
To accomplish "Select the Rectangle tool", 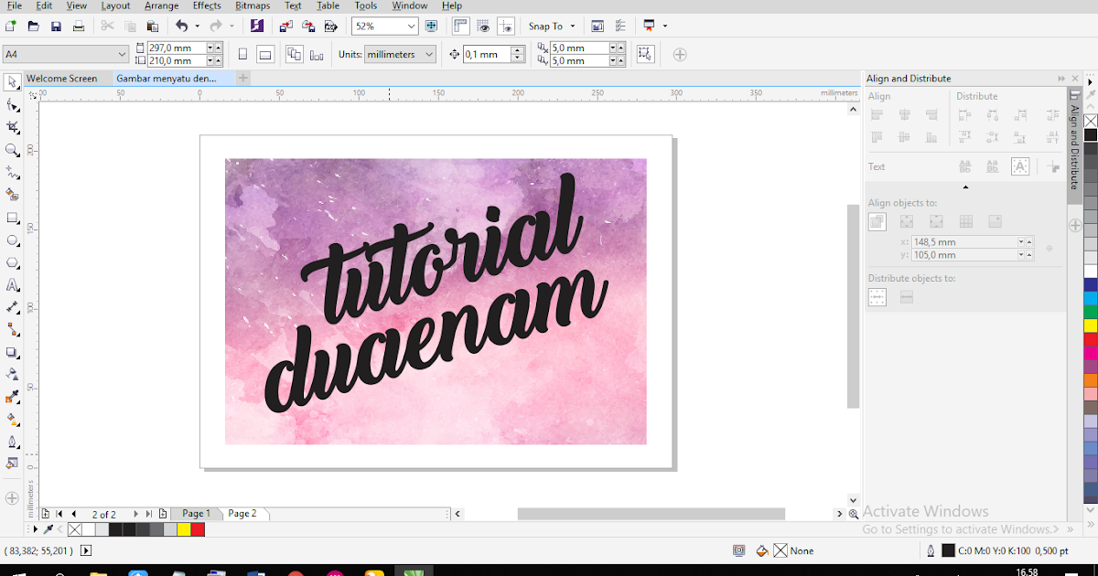I will (x=13, y=218).
